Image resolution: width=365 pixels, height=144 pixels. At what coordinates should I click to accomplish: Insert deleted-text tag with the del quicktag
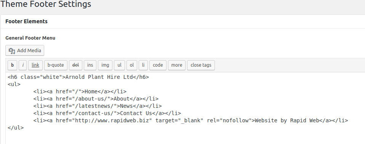pos(75,65)
